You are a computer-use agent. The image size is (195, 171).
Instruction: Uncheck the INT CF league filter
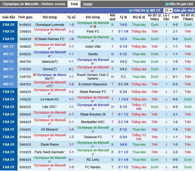pos(148,11)
